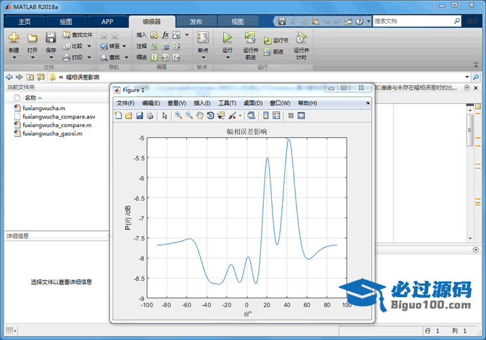
Task: Click the up one folder icon
Action: tap(30, 77)
